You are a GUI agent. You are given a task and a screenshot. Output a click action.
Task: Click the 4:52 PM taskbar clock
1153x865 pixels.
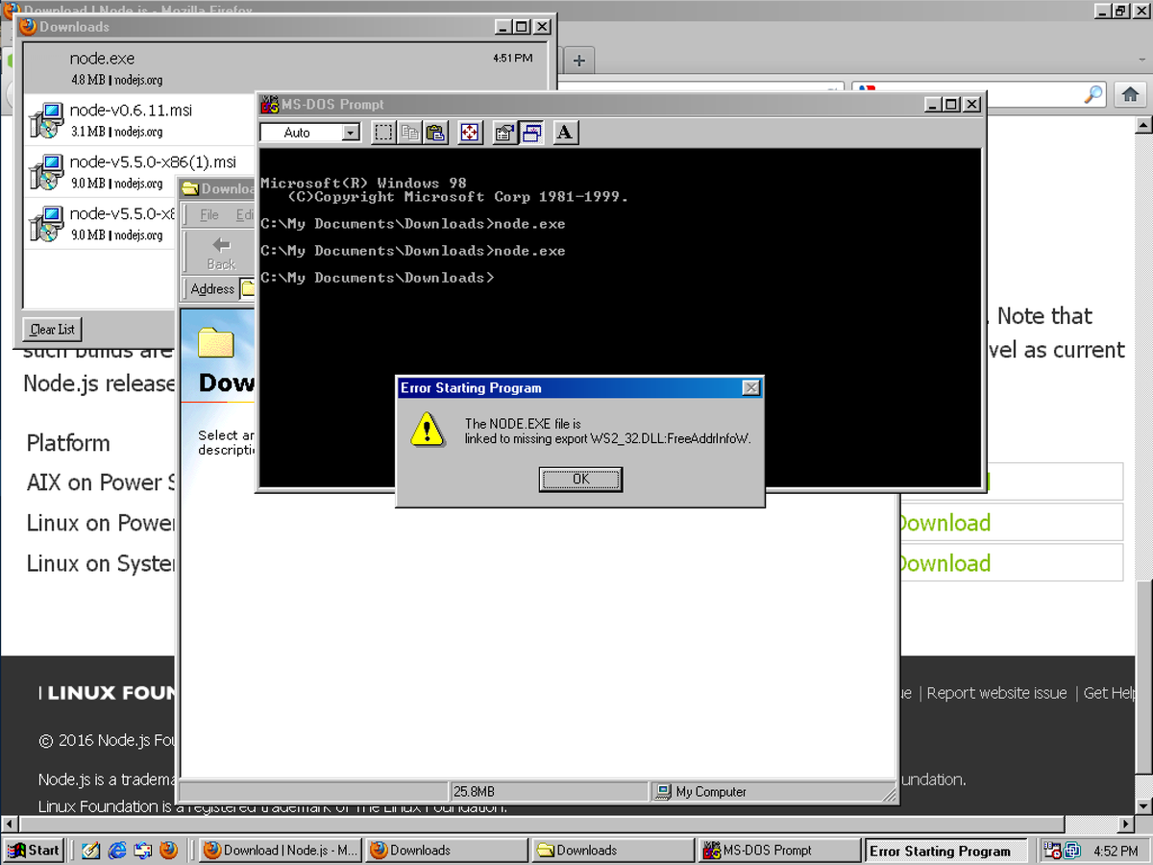coord(1116,851)
